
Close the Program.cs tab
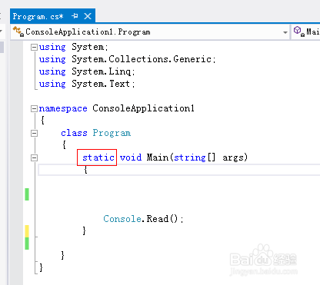[88, 16]
